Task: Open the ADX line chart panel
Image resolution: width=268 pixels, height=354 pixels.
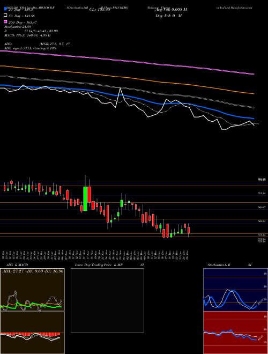Action: pyautogui.click(x=32, y=290)
